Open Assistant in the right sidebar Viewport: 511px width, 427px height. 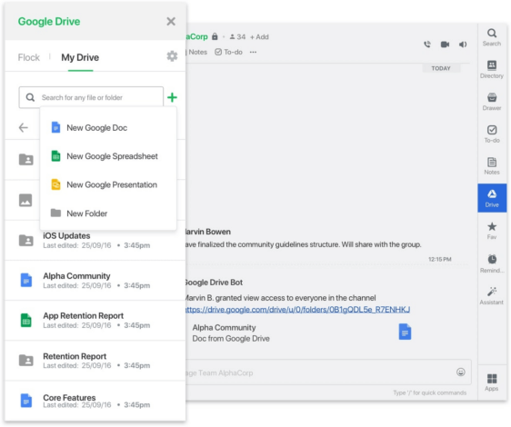[x=492, y=296]
